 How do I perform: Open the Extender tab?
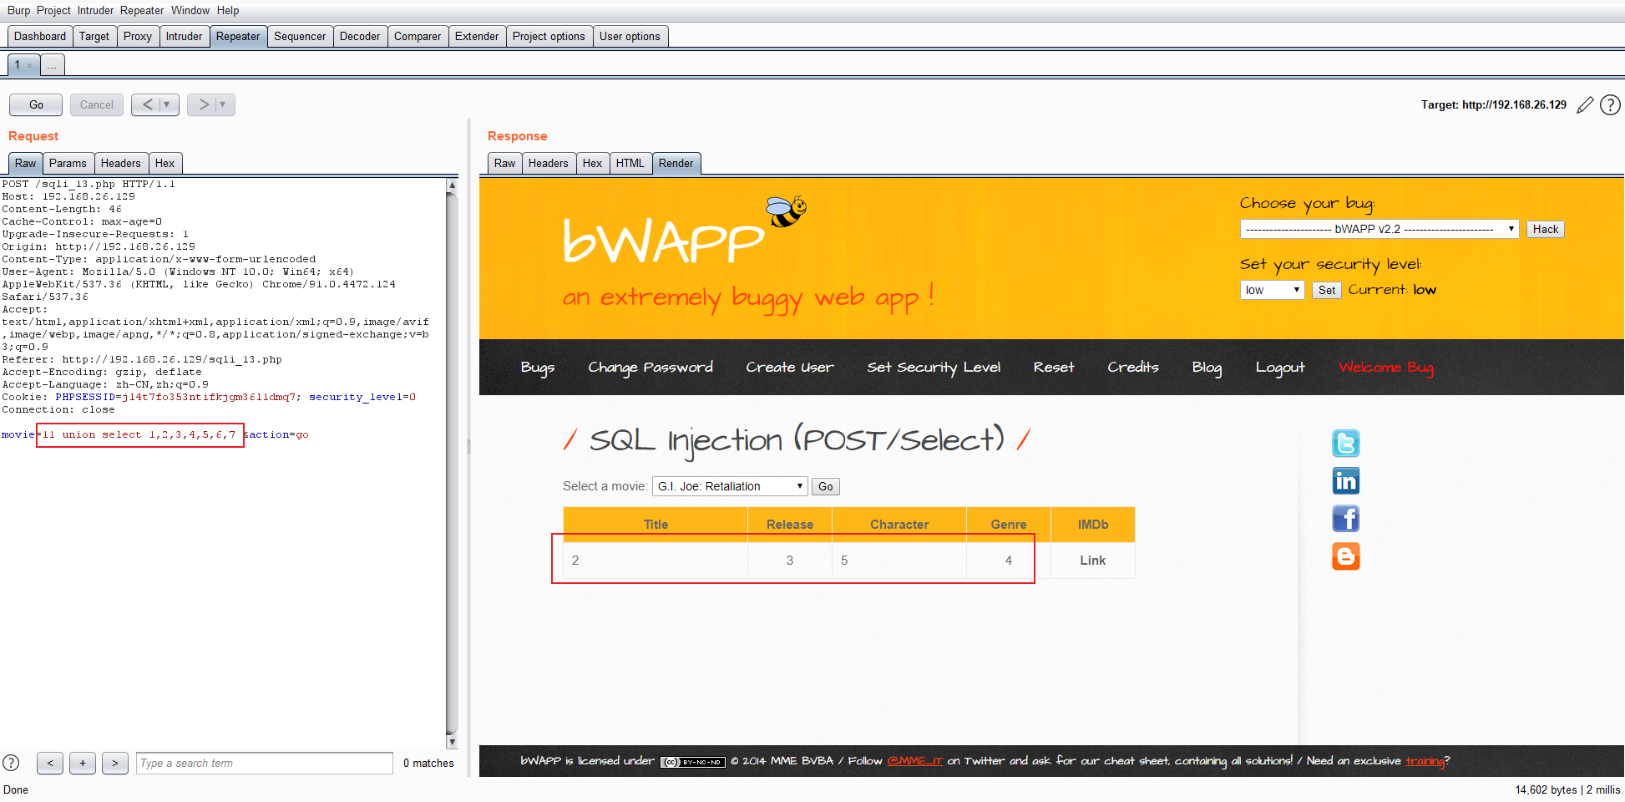pos(477,36)
